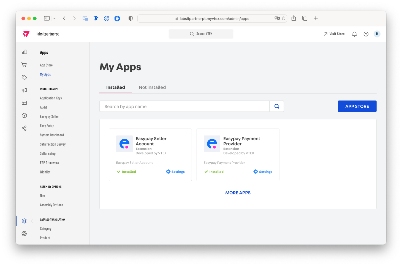Viewport: 402px width, 266px height.
Task: Select the Installed tab
Action: point(116,87)
